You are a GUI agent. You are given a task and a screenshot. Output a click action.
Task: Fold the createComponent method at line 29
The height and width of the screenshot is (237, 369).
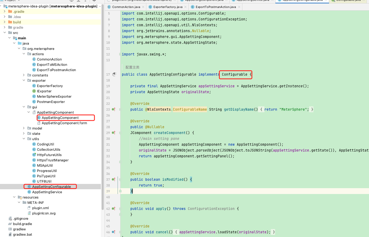pyautogui.click(x=120, y=133)
